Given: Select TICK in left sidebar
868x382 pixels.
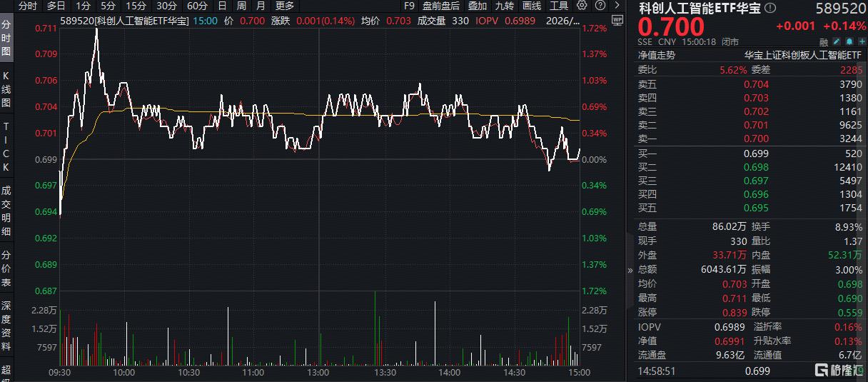Looking at the screenshot, I should (6, 146).
